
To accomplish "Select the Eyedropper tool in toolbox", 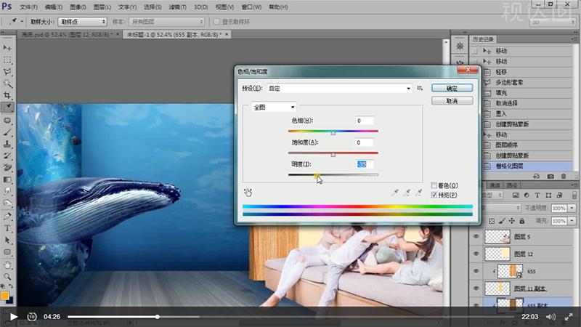I will (x=7, y=108).
